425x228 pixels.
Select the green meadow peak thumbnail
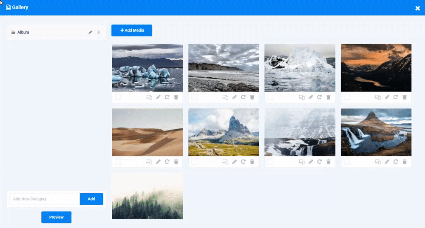[x=224, y=132]
